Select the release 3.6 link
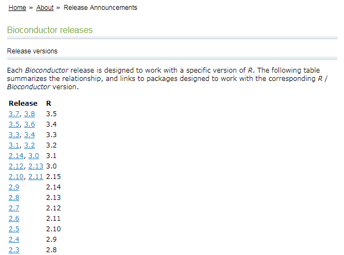The image size is (344, 255). [29, 124]
